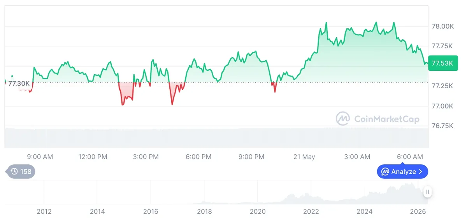Click the Analyze button label
Viewport: 467px width, 218px height.
(x=404, y=171)
